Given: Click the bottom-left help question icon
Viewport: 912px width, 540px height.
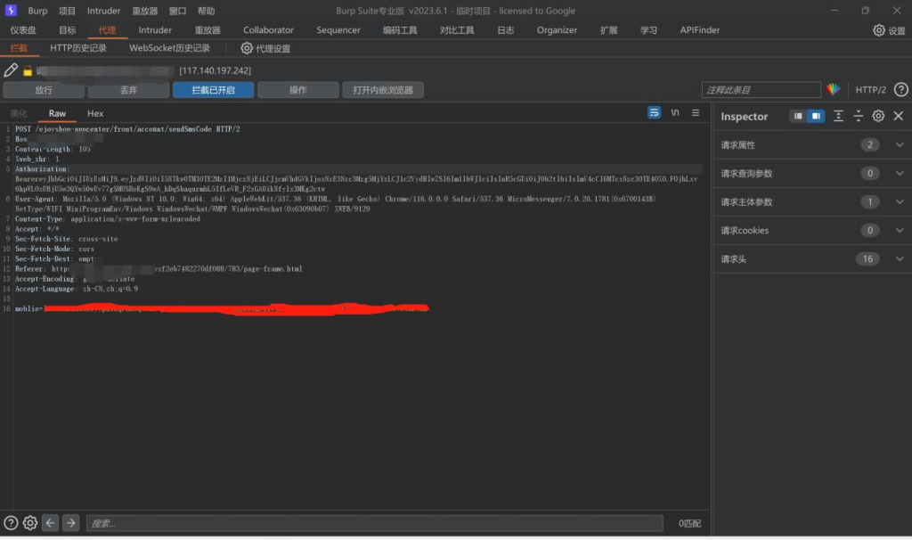Looking at the screenshot, I should coord(11,523).
